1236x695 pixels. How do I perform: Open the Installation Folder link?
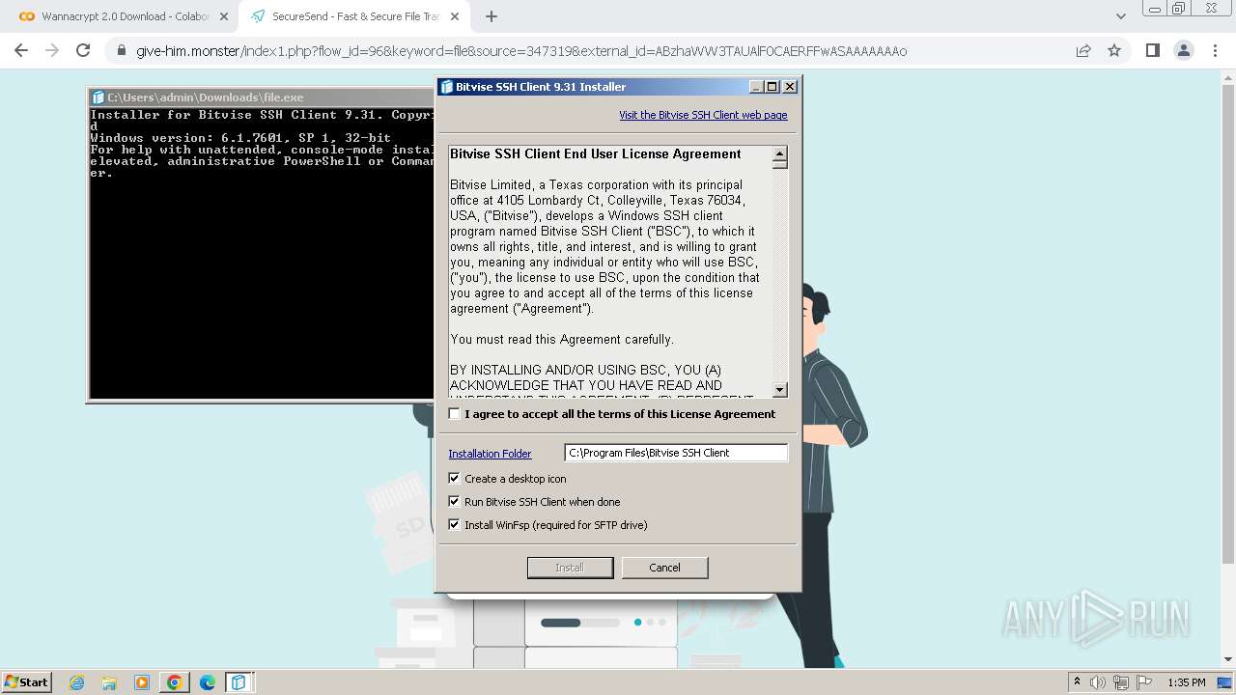pos(490,454)
